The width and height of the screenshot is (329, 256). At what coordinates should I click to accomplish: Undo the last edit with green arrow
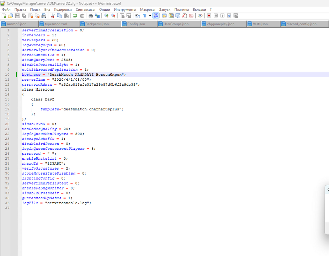tap(75, 16)
